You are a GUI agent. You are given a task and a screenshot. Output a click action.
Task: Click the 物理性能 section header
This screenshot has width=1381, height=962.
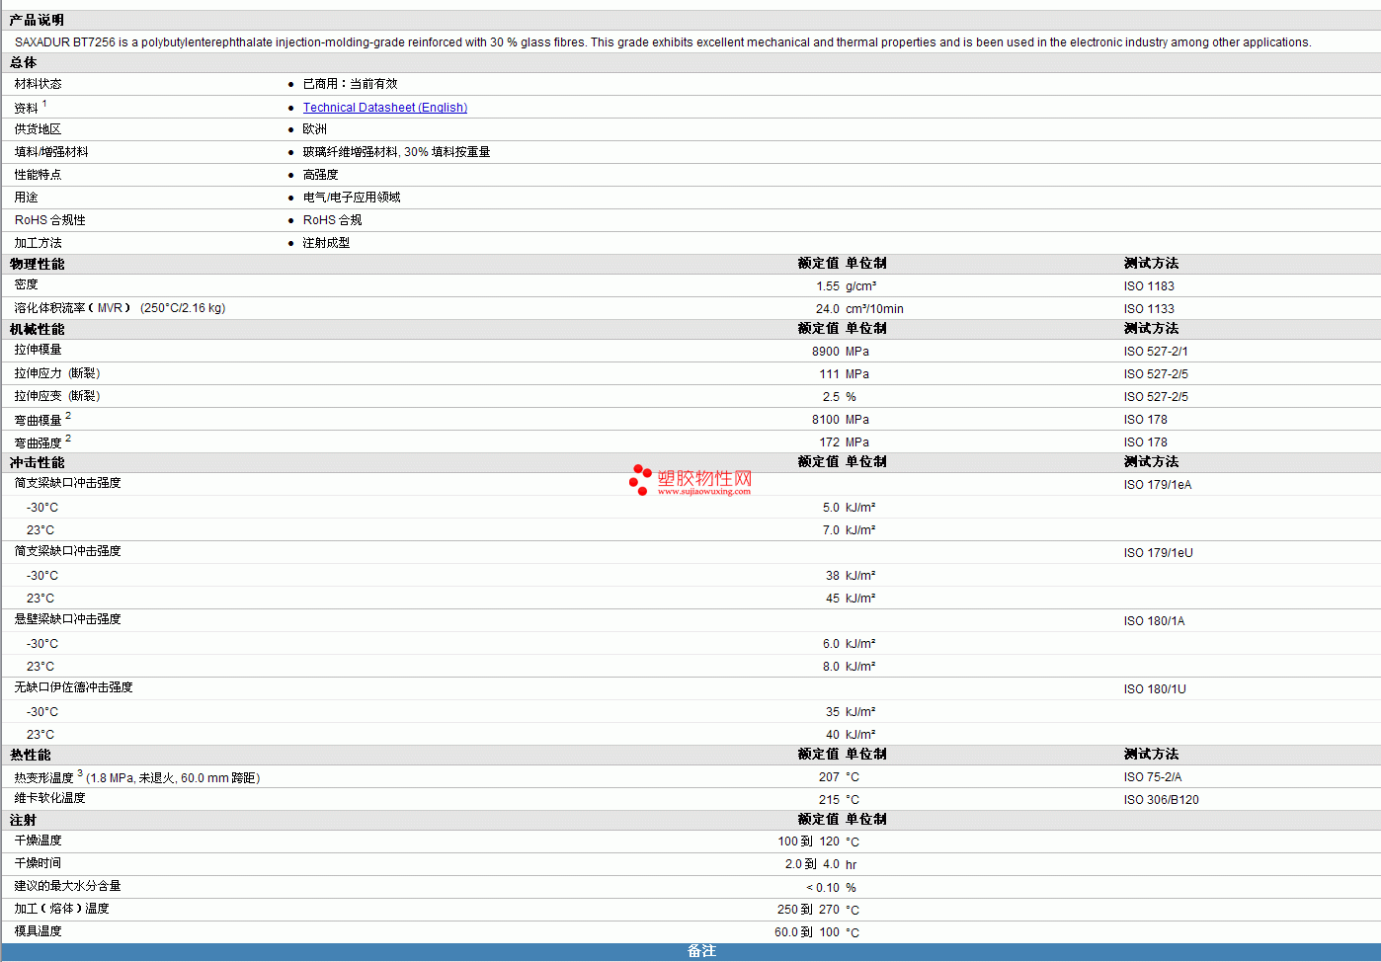pyautogui.click(x=37, y=264)
